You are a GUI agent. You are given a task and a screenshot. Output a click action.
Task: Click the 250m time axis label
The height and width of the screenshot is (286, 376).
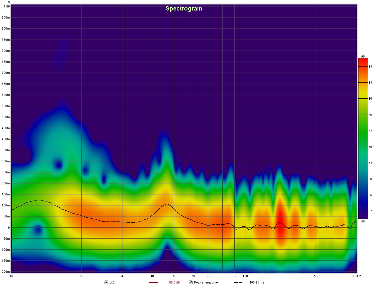click(x=6, y=172)
